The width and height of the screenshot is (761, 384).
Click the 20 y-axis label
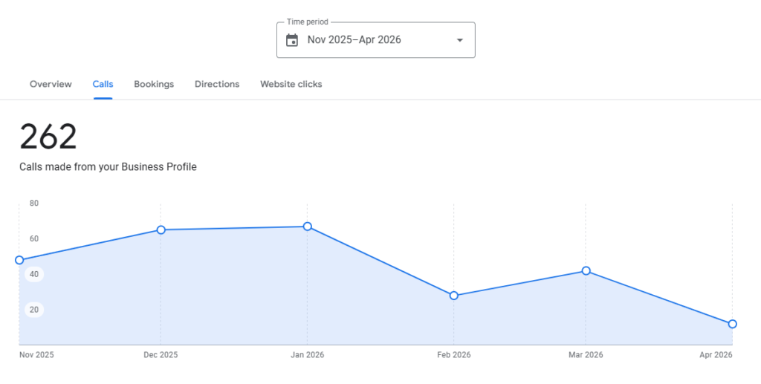click(x=34, y=310)
